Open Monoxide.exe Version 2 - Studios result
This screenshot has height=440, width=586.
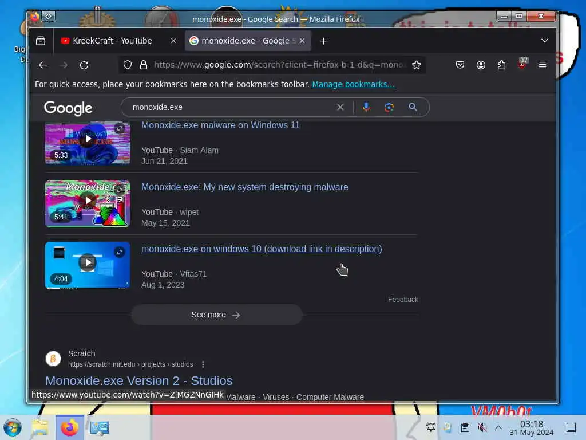tap(139, 380)
